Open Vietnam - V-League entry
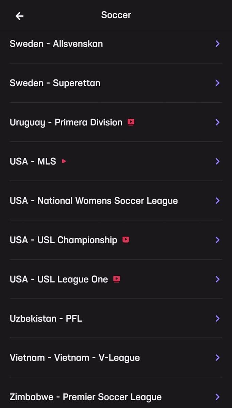The height and width of the screenshot is (408, 232). [75, 358]
